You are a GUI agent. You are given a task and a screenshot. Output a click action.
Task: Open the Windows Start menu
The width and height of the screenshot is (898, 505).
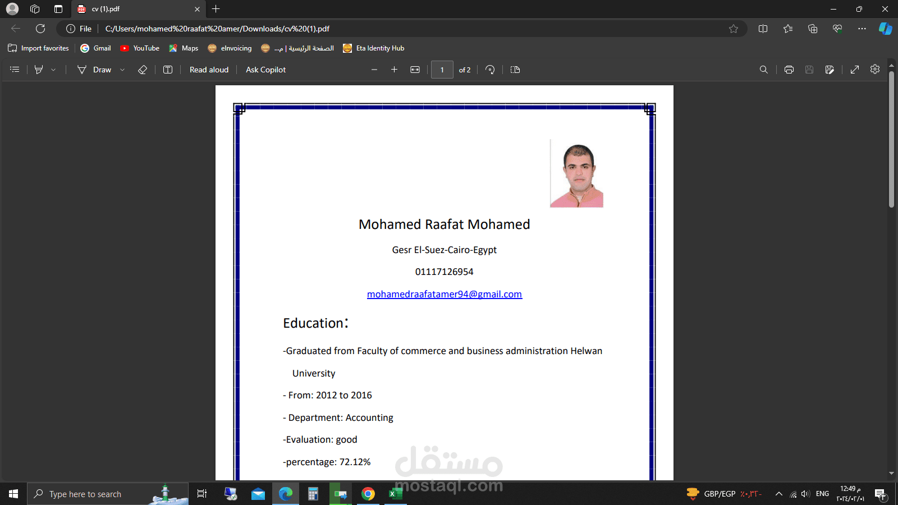pyautogui.click(x=13, y=494)
